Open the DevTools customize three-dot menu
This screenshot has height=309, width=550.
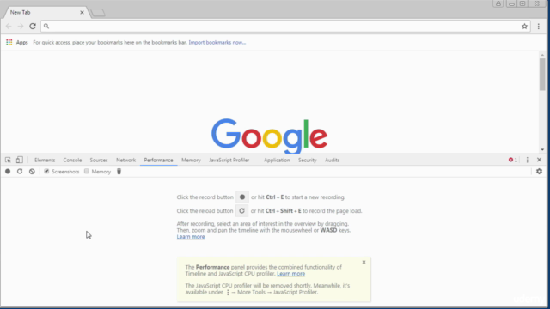(527, 160)
